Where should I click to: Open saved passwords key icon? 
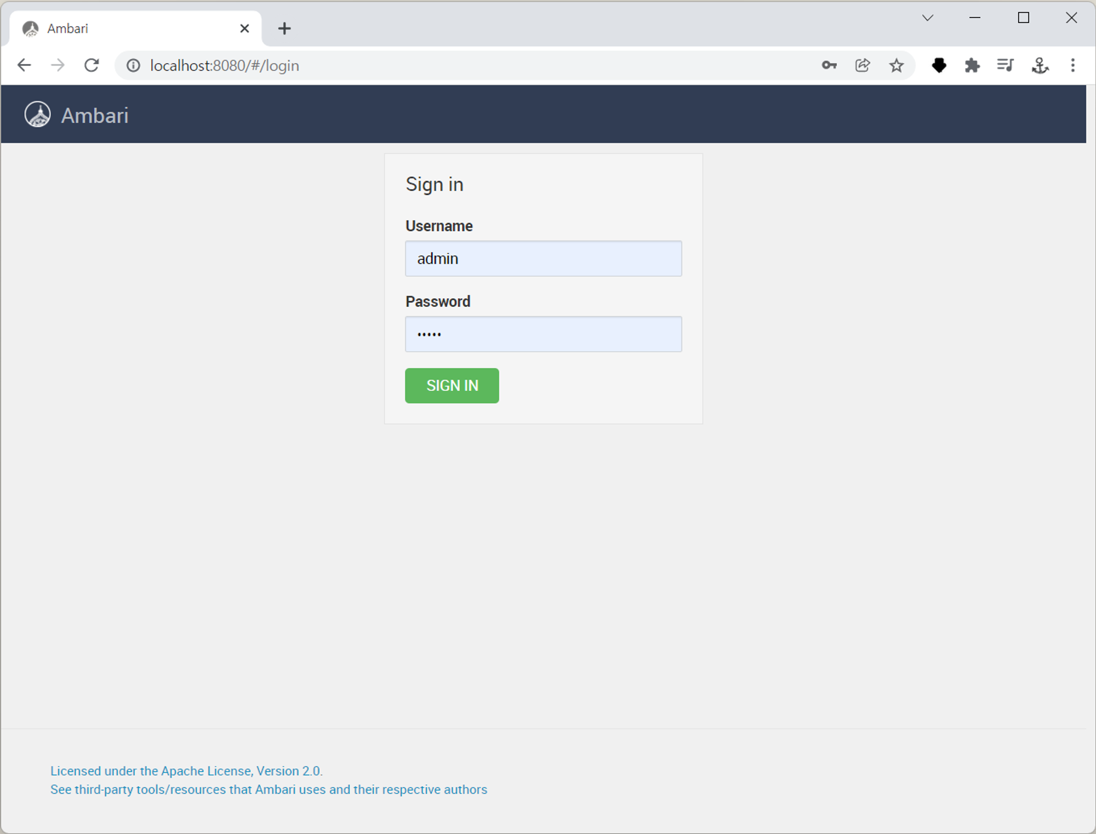[x=829, y=66]
